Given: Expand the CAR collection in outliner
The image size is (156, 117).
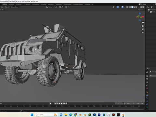Looking at the screenshot, I should click(149, 12).
